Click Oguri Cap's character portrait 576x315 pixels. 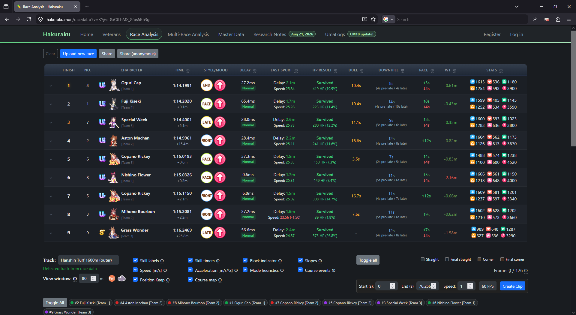click(114, 85)
